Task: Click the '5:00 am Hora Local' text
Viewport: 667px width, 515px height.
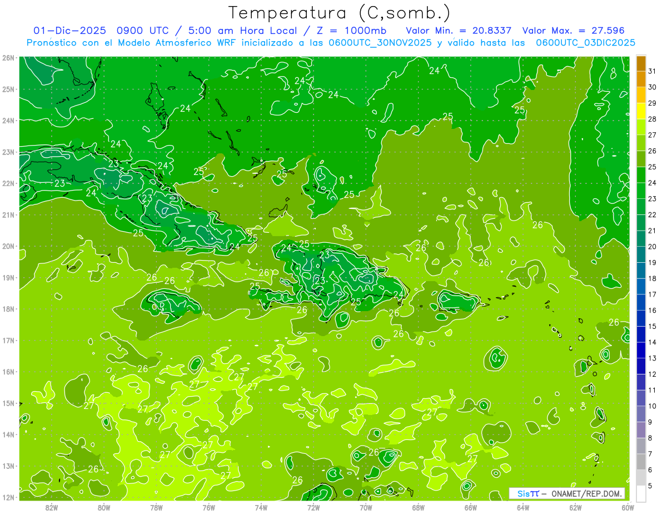Action: click(243, 30)
